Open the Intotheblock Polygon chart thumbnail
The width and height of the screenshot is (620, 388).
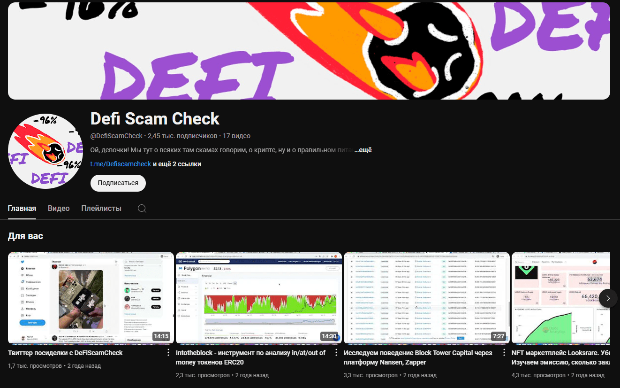point(259,298)
